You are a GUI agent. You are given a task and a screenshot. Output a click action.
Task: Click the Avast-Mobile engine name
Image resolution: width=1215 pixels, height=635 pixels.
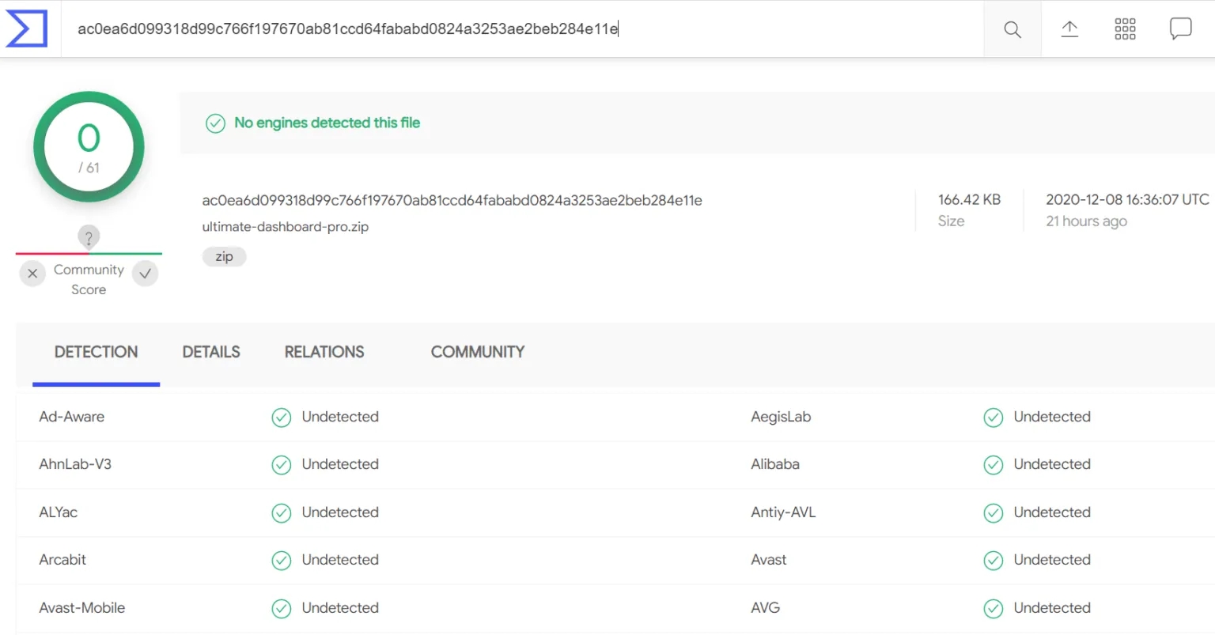pyautogui.click(x=82, y=608)
